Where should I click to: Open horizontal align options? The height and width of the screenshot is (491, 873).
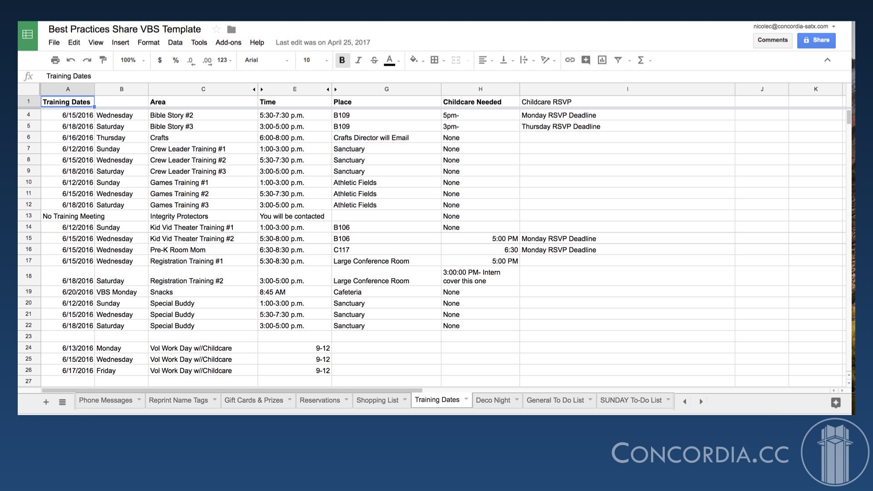click(x=483, y=60)
